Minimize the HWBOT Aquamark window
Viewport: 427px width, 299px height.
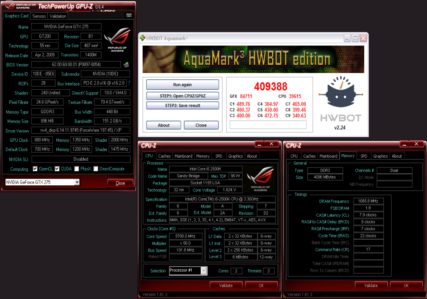coord(347,38)
